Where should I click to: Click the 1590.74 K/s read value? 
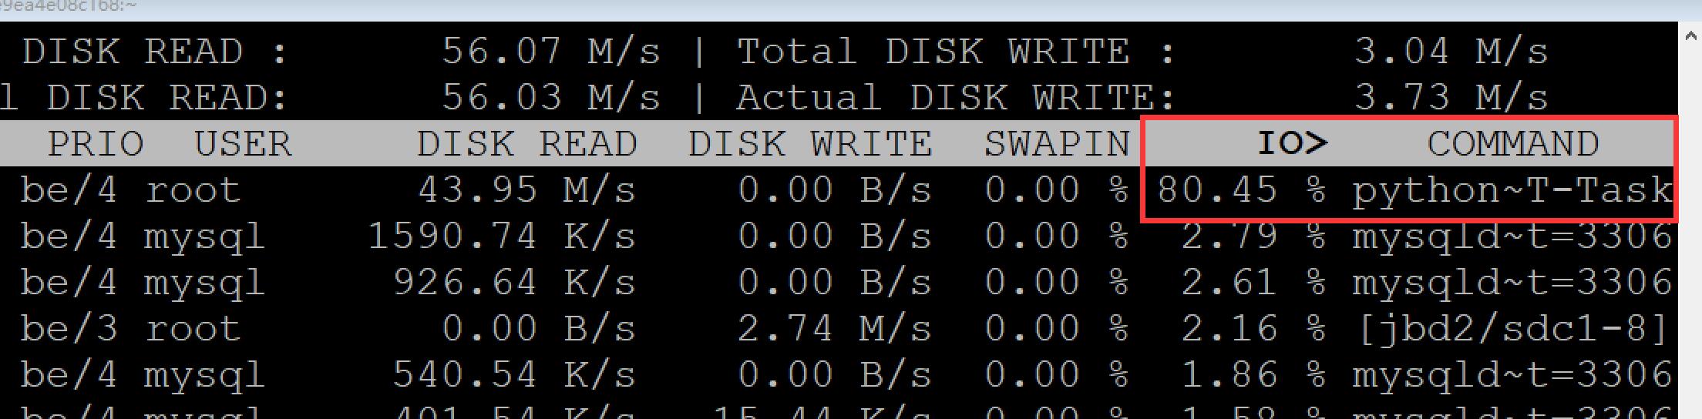(502, 236)
